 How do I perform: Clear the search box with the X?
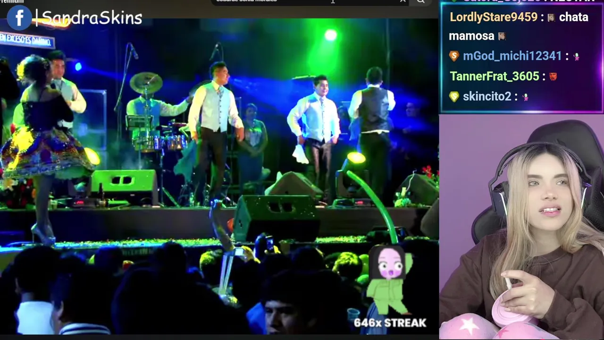(403, 1)
